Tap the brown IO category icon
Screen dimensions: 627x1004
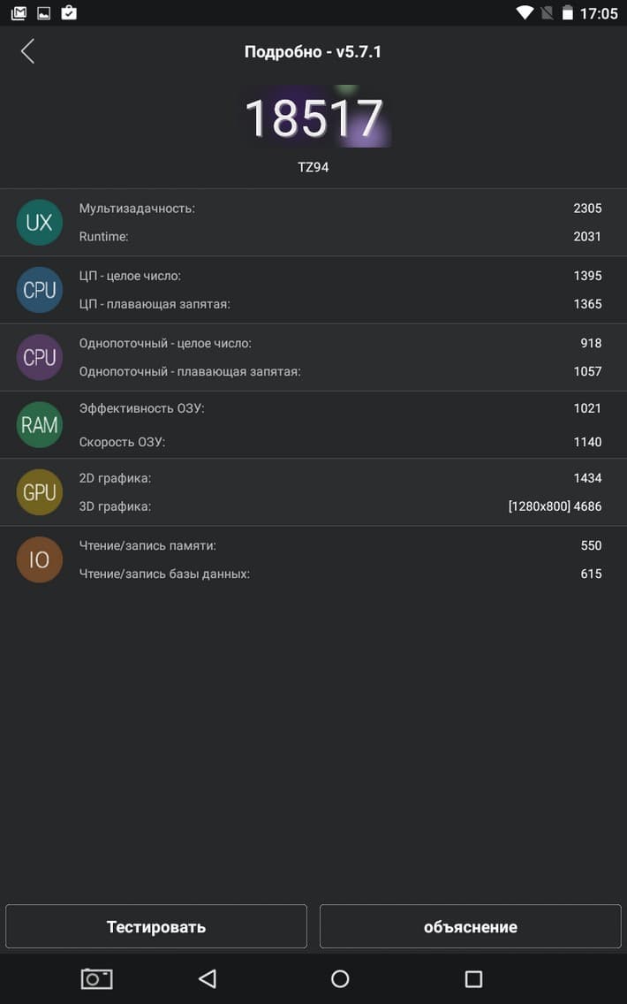[x=40, y=559]
